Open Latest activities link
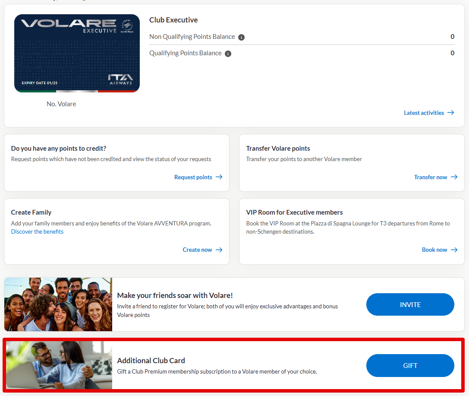The image size is (469, 396). [429, 113]
